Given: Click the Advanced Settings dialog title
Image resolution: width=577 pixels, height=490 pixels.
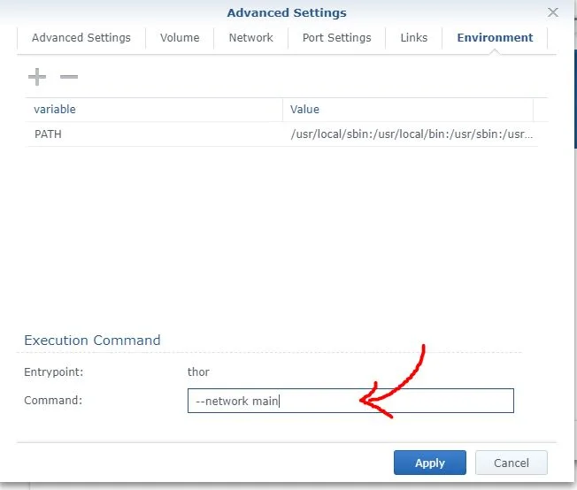Looking at the screenshot, I should 287,13.
